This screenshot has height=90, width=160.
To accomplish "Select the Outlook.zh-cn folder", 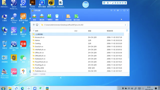I will click(x=78, y=59).
